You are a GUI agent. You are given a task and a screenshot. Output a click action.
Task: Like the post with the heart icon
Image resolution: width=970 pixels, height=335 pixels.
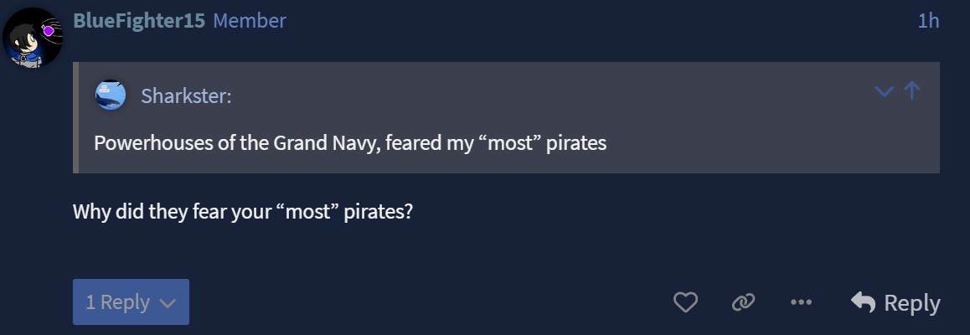point(685,302)
